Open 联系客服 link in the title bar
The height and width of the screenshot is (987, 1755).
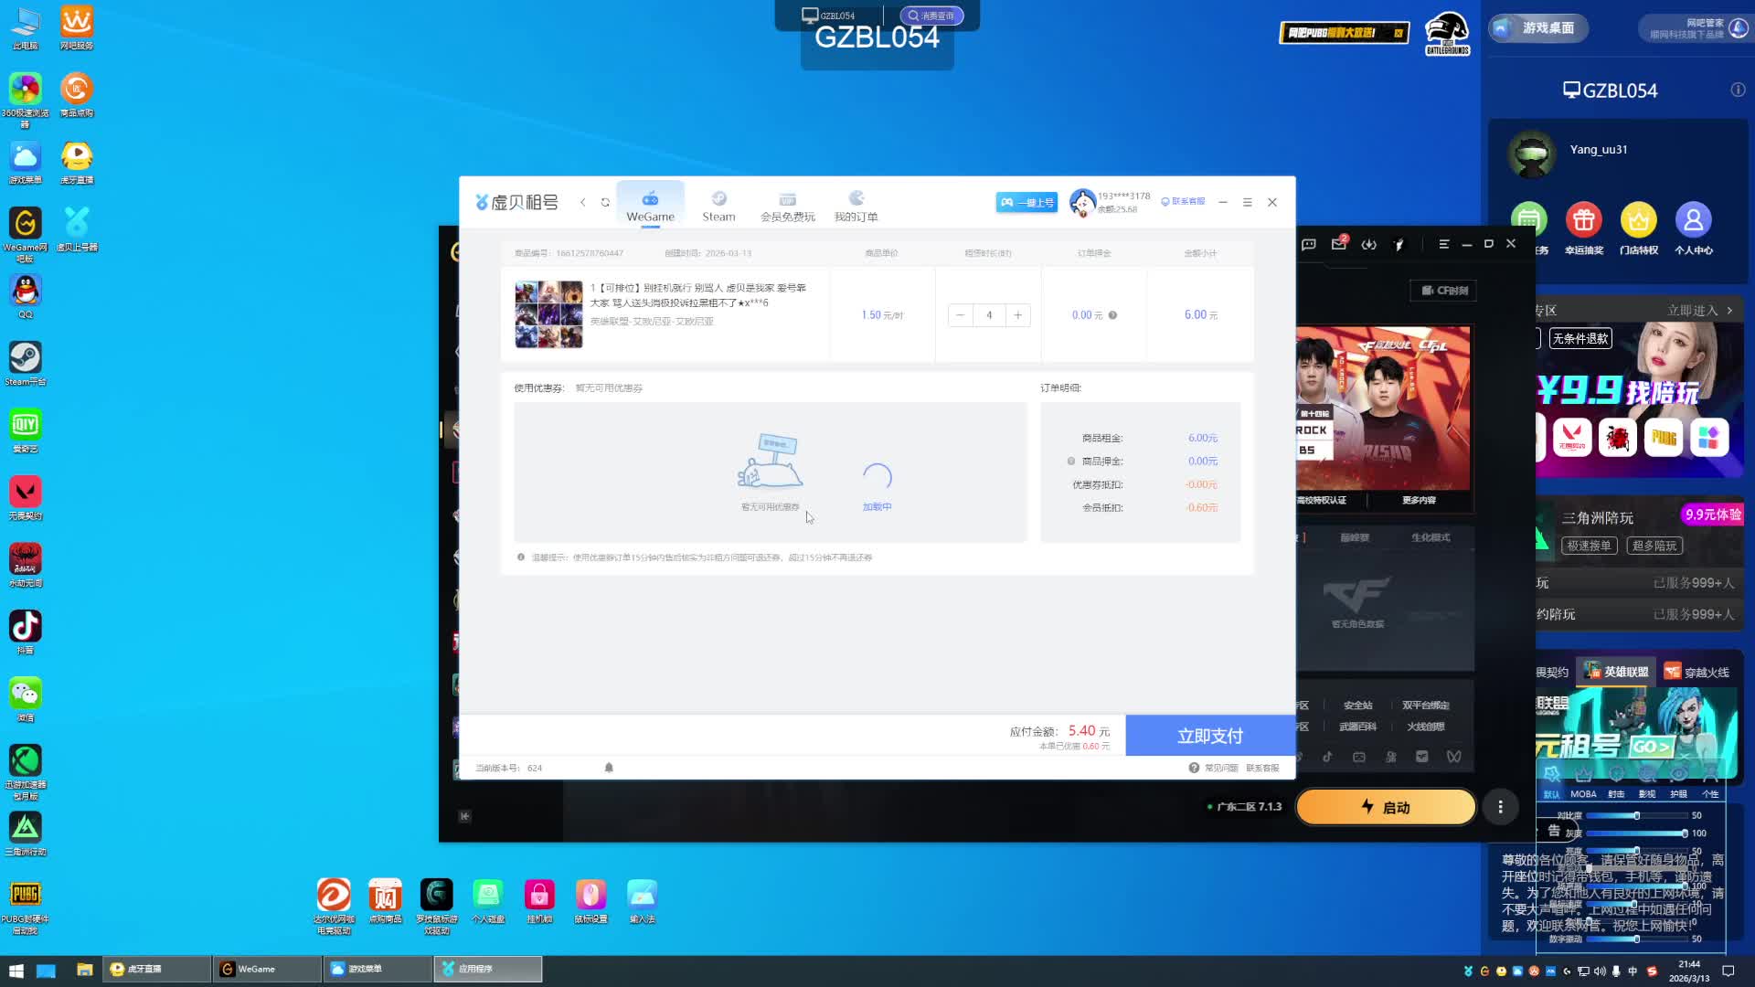[x=1183, y=202]
